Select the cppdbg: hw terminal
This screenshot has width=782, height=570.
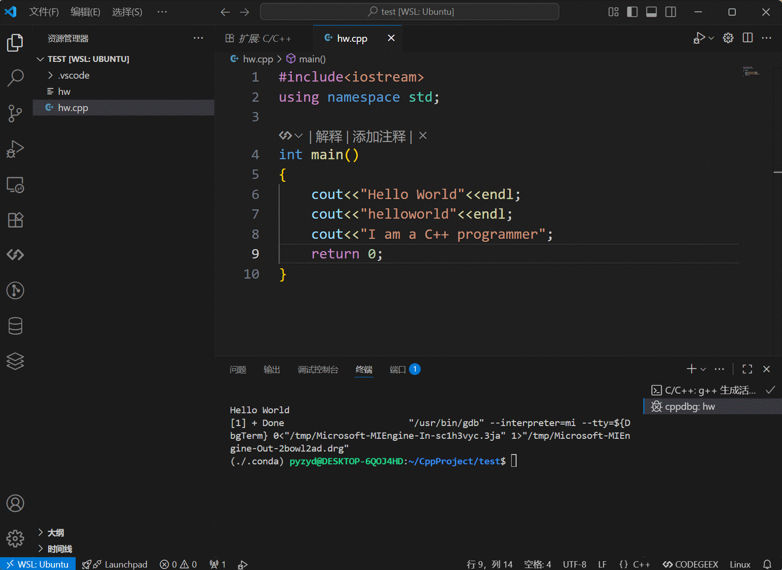713,406
